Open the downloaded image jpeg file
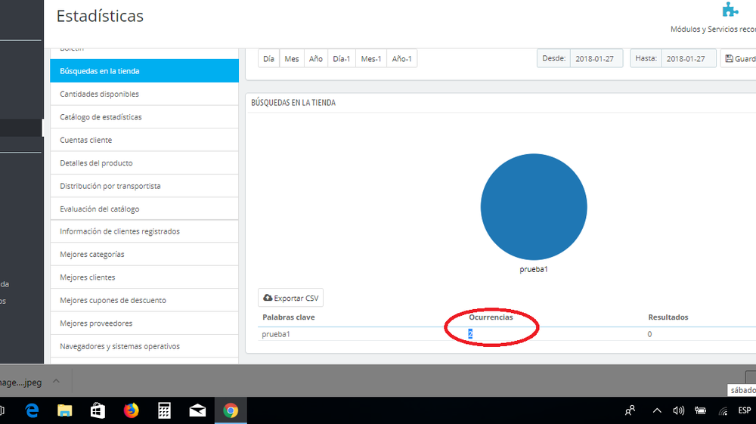 pos(20,382)
